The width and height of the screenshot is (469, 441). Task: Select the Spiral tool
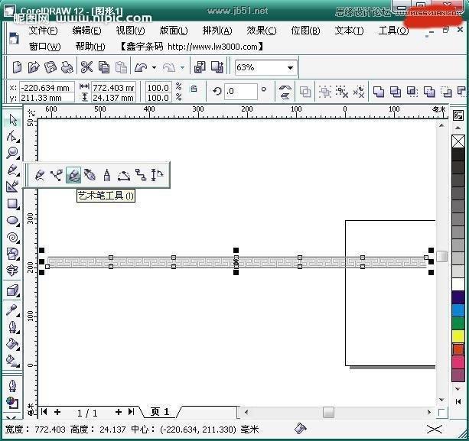[12, 238]
